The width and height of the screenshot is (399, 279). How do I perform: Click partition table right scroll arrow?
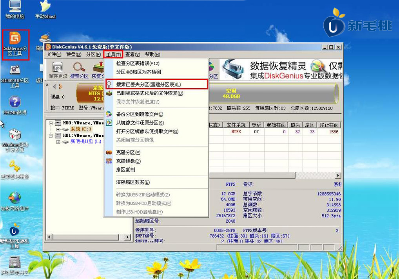pyautogui.click(x=338, y=175)
